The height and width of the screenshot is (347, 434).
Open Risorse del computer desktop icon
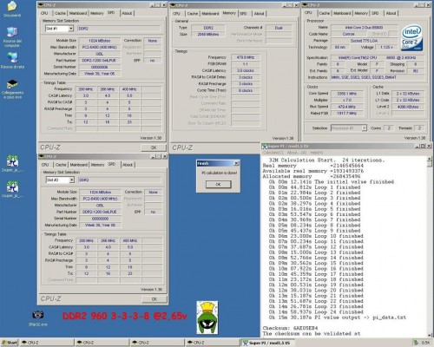tap(12, 37)
